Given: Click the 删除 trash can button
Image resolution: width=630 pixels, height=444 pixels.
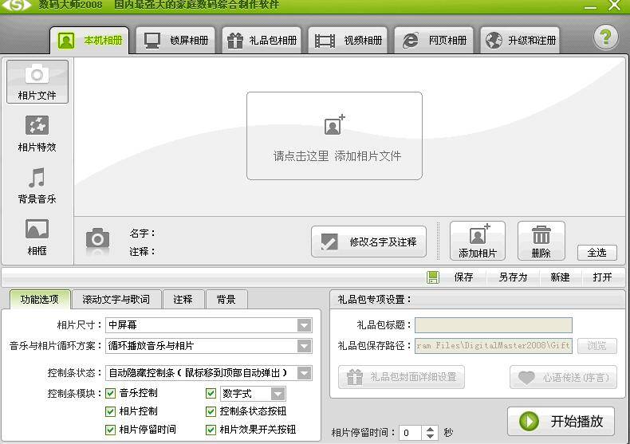Looking at the screenshot, I should pos(541,241).
